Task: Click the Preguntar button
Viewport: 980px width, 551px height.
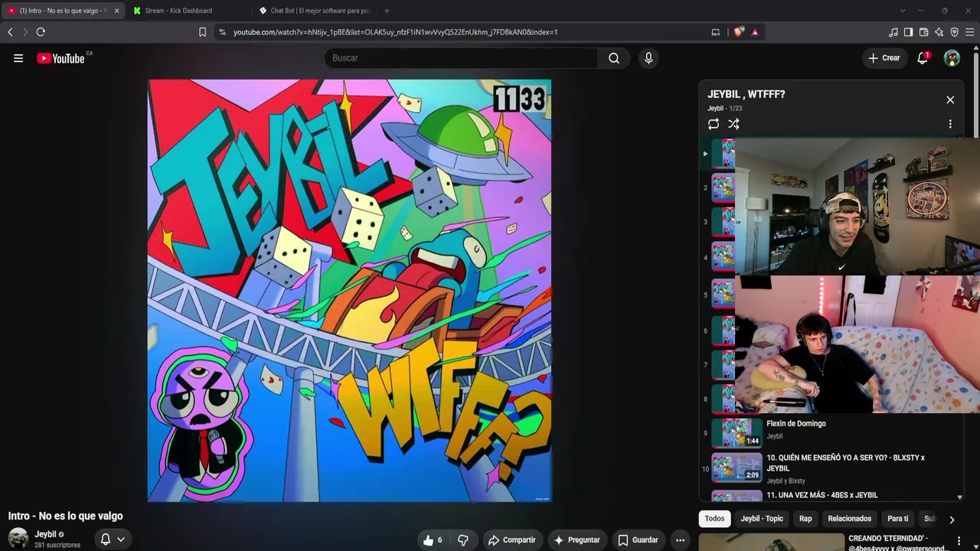Action: click(x=577, y=540)
